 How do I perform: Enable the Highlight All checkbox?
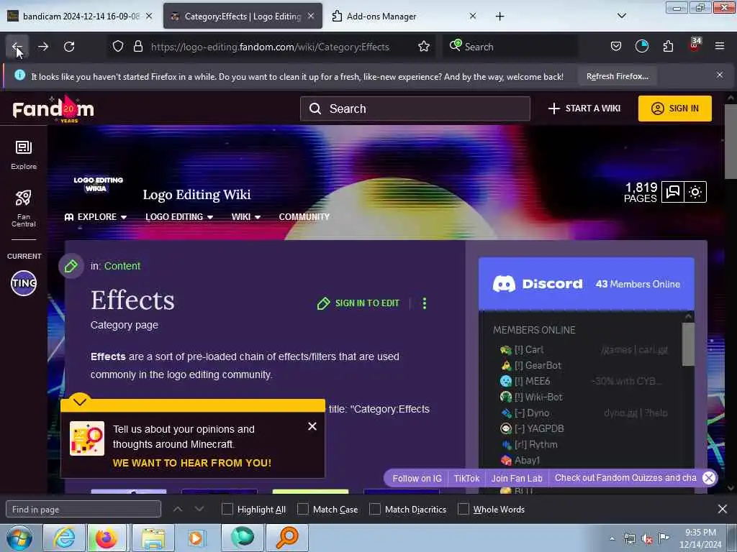click(x=227, y=510)
